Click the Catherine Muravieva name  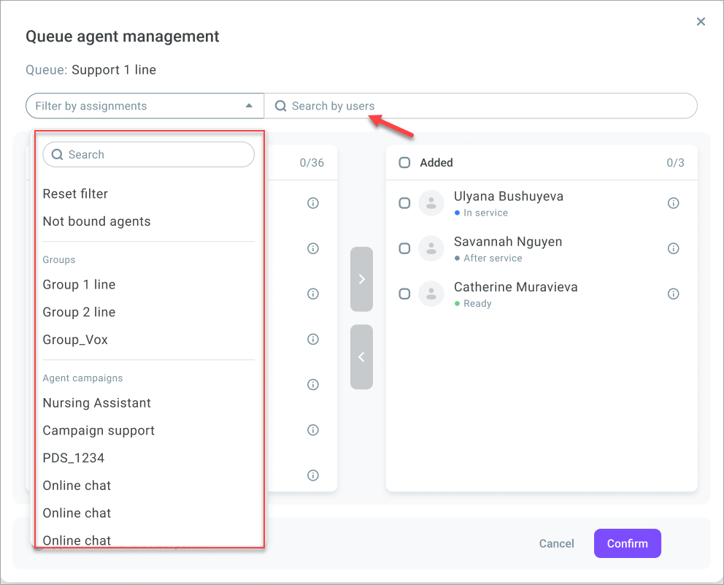coord(516,287)
